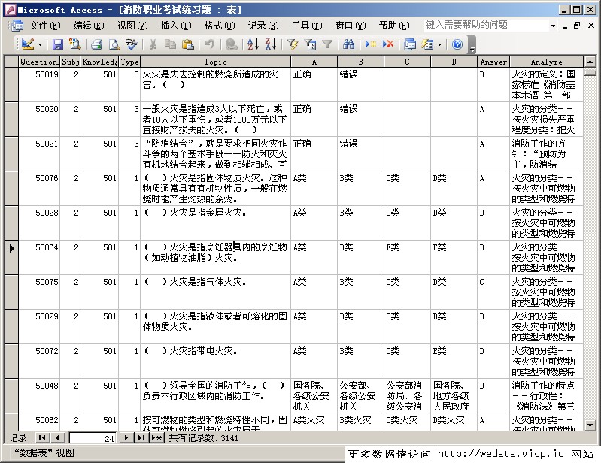The width and height of the screenshot is (601, 463).
Task: Open the 窗口 menu
Action: pos(351,26)
